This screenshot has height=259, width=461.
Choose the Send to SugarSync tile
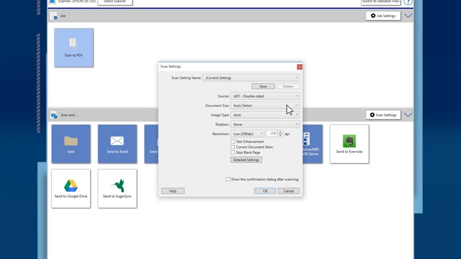click(x=117, y=188)
